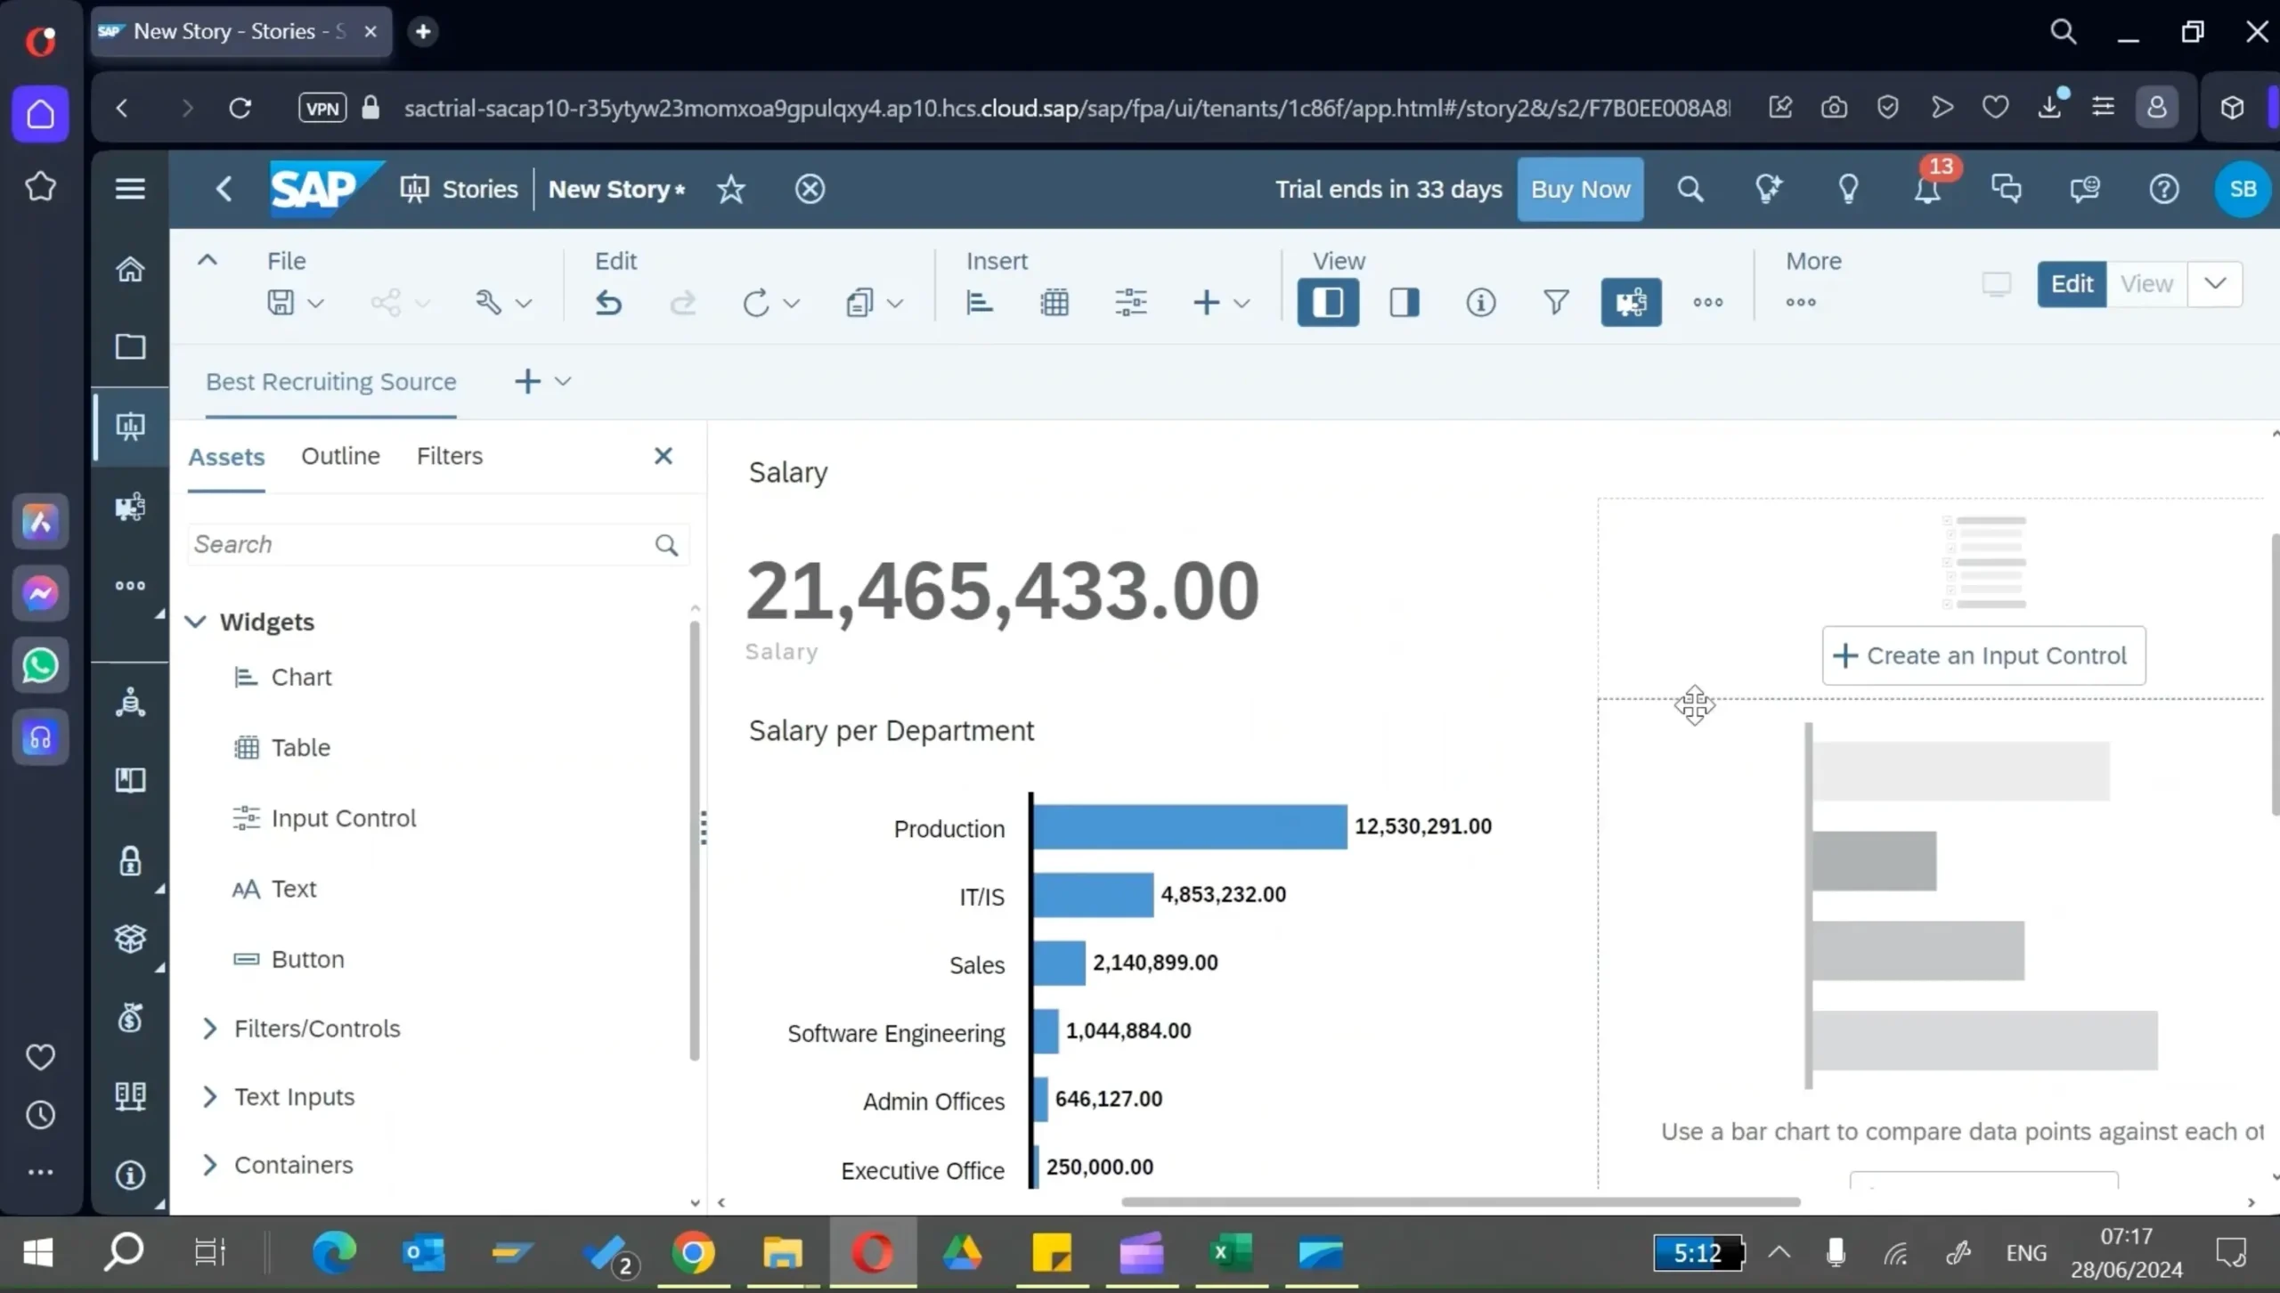Select the Best Recruiting Source page tab
Screen dimensions: 2280x1293
click(x=330, y=382)
